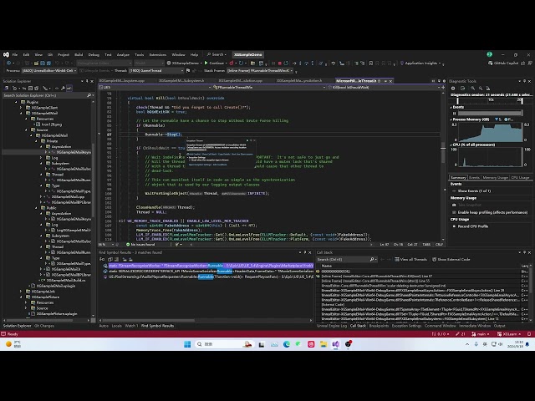Image resolution: width=535 pixels, height=401 pixels.
Task: Click the Visual Studio taskbar icon
Action: click(x=336, y=344)
